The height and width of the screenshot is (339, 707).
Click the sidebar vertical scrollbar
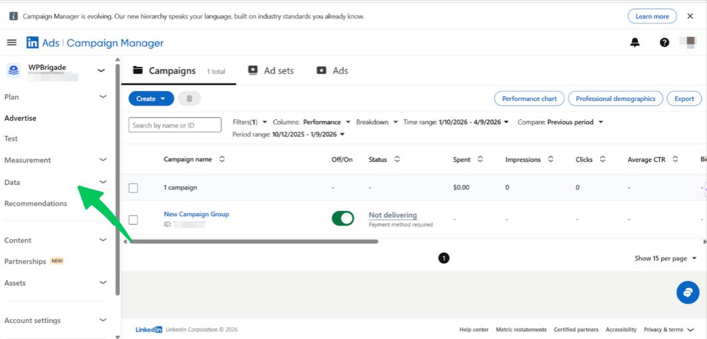(x=118, y=179)
